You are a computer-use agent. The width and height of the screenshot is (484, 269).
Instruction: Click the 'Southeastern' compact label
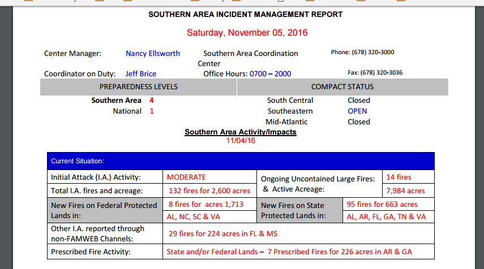290,111
